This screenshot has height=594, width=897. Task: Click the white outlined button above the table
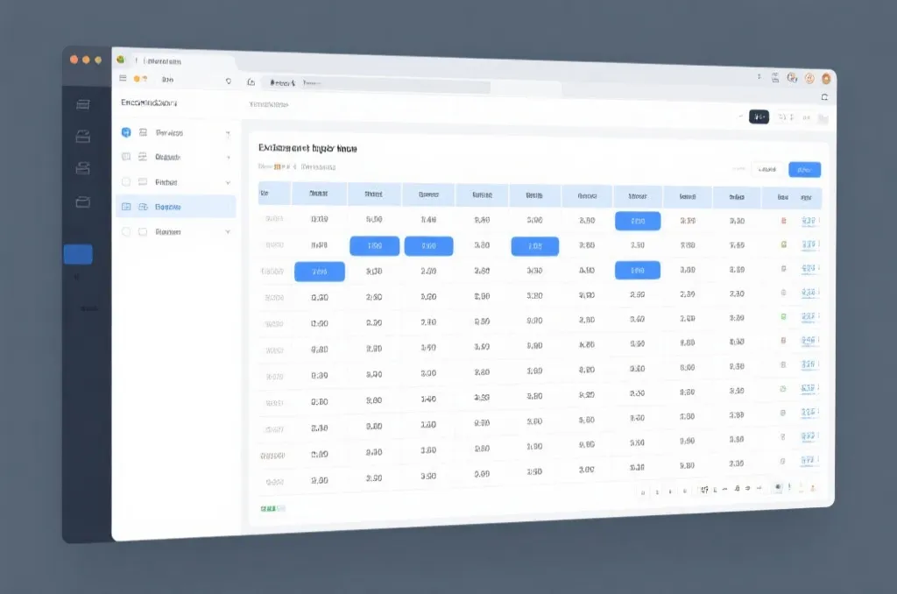tap(767, 169)
